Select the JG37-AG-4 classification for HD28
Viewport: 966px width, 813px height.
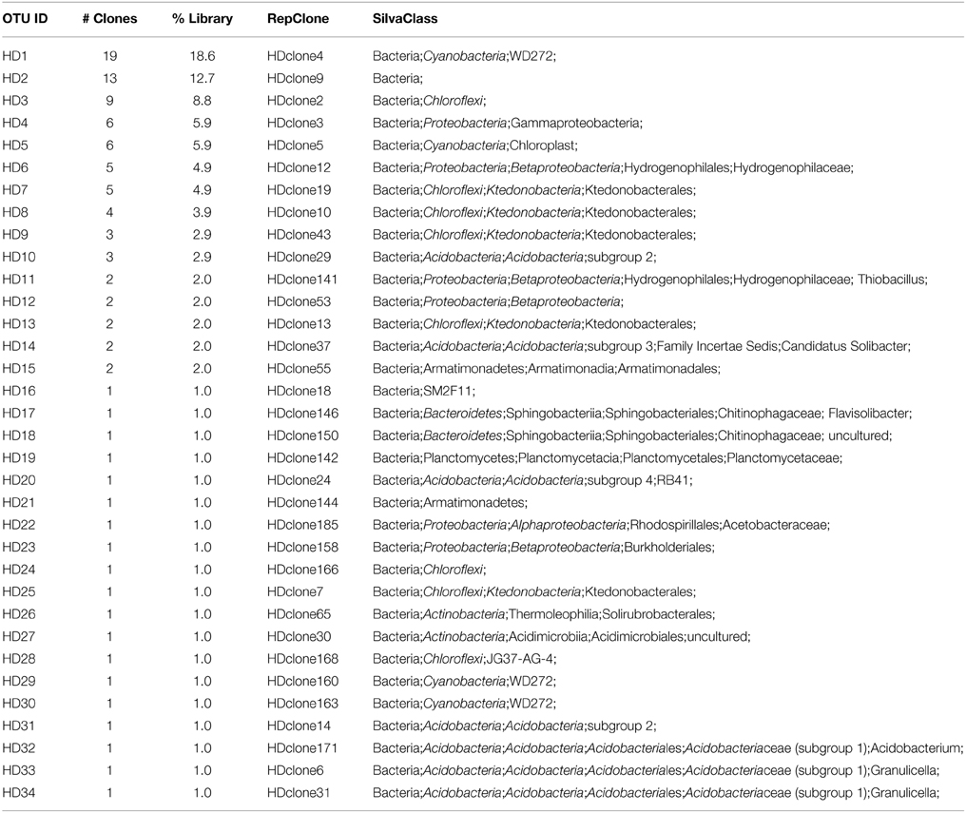[521, 658]
